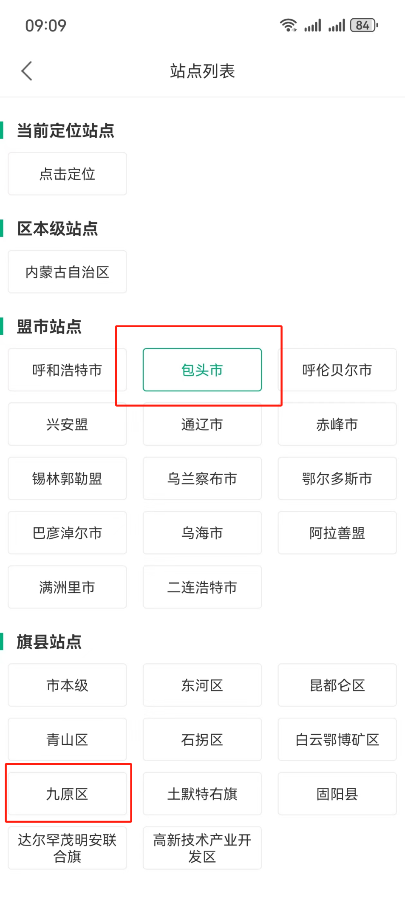Select 二连浩特市 station
This screenshot has width=405, height=914.
tap(202, 587)
